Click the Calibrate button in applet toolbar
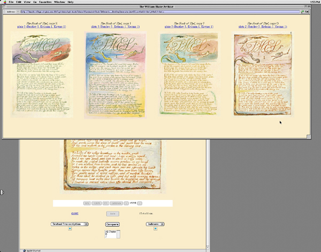Image resolution: width=321 pixels, height=252 pixels. click(116, 203)
